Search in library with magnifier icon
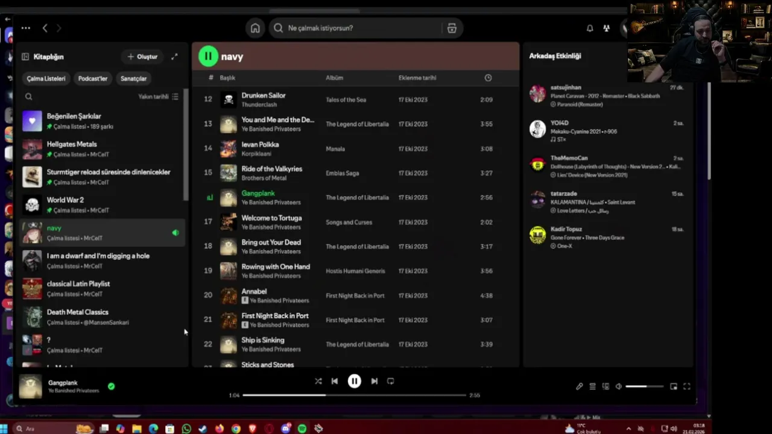 pos(28,96)
